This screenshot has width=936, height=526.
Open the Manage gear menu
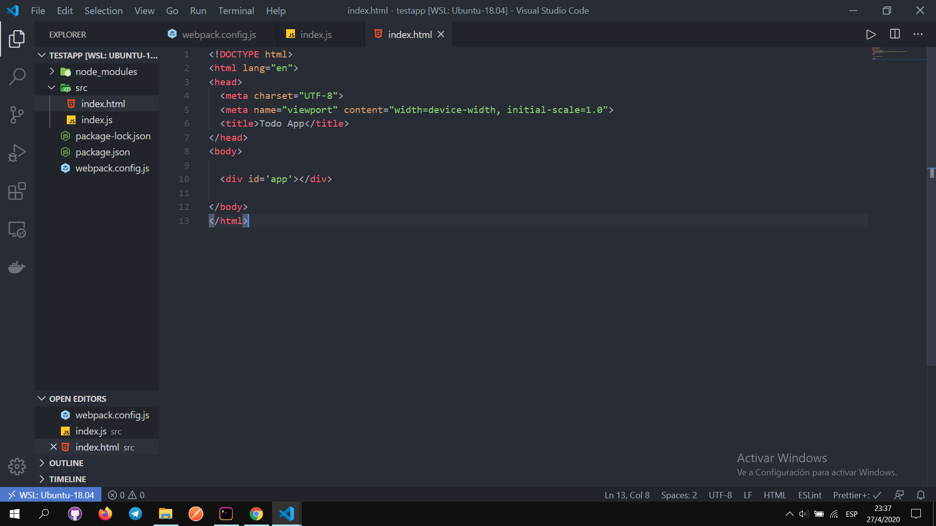pos(17,466)
